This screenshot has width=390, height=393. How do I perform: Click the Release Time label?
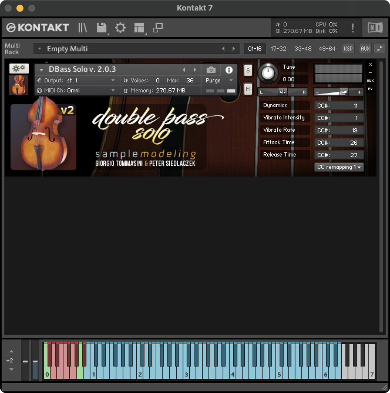click(279, 155)
